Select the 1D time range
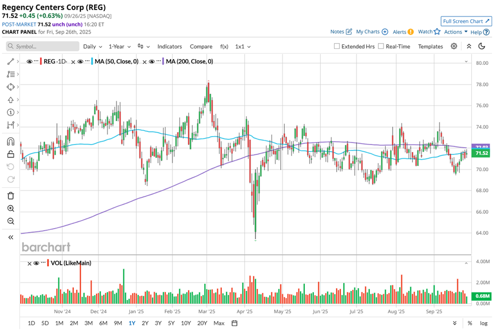 click(31, 323)
